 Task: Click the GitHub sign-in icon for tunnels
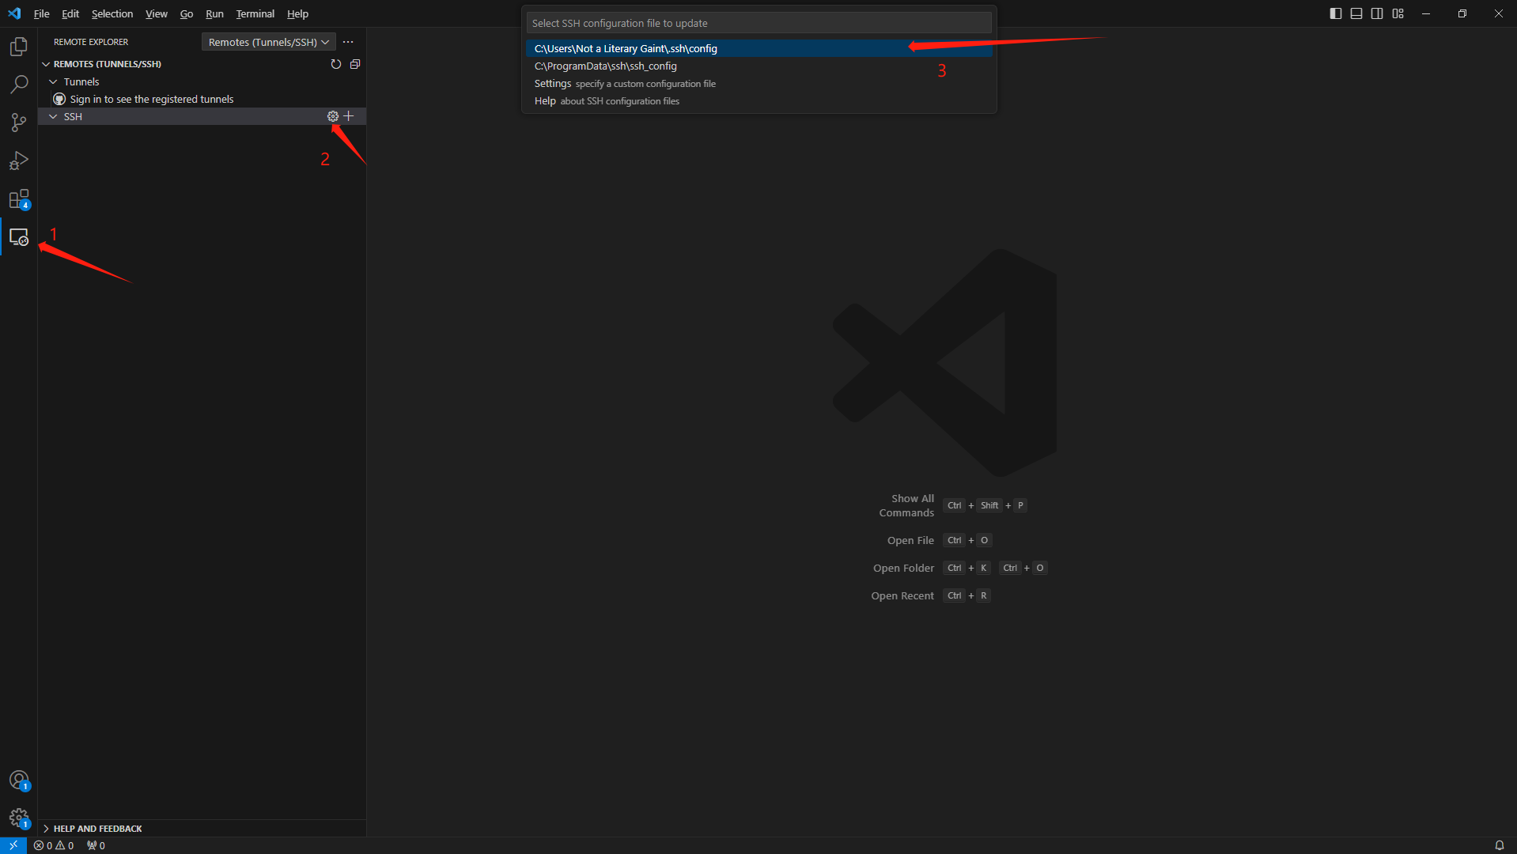coord(59,99)
